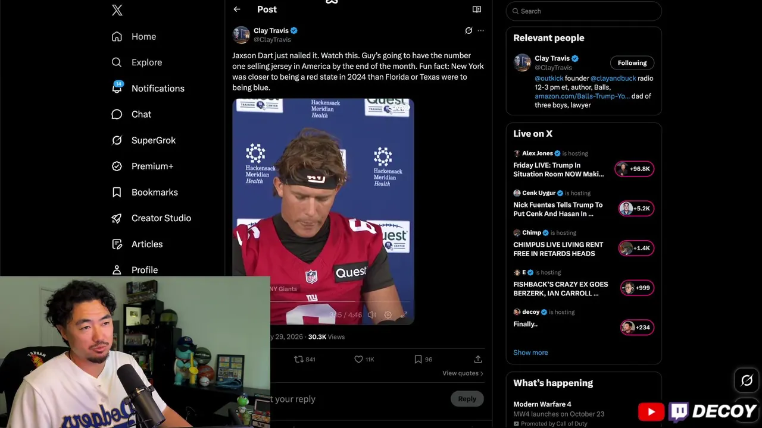Open the three-dot more menu on post
762x428 pixels.
click(481, 30)
